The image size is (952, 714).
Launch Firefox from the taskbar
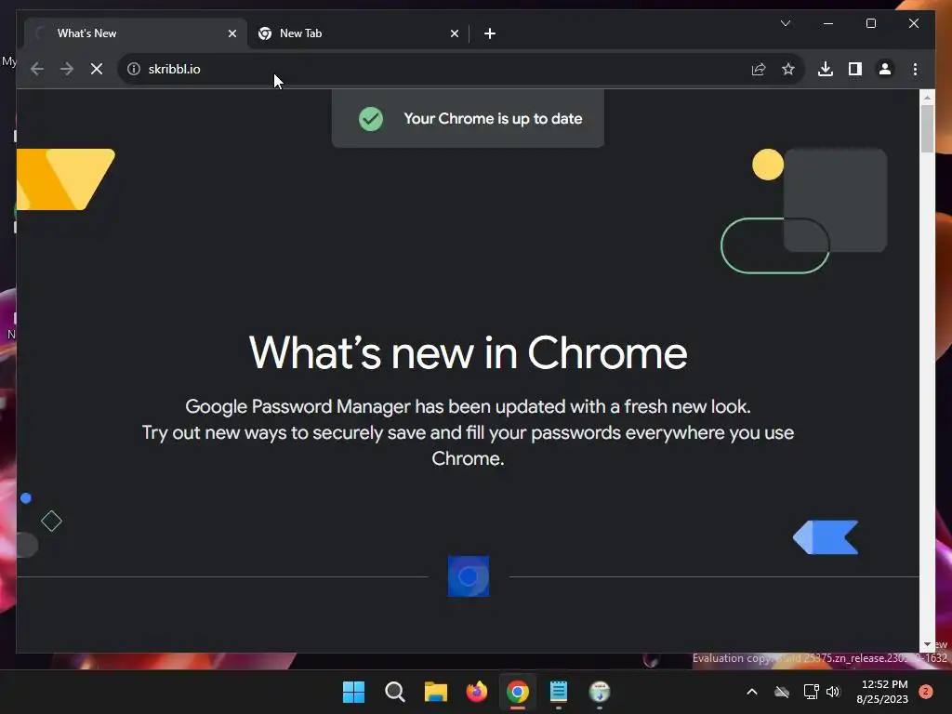click(x=477, y=692)
